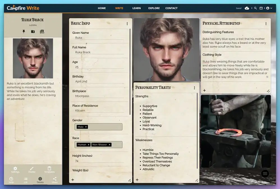This screenshot has height=189, width=280.
Task: Click the sidebar portrait thumbnail
Action: click(33, 58)
